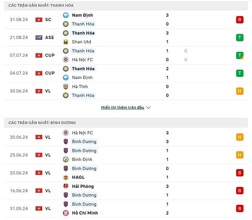
Task: Expand the chevron next to Hiển thị thêm trận đấu
Action: 149,108
